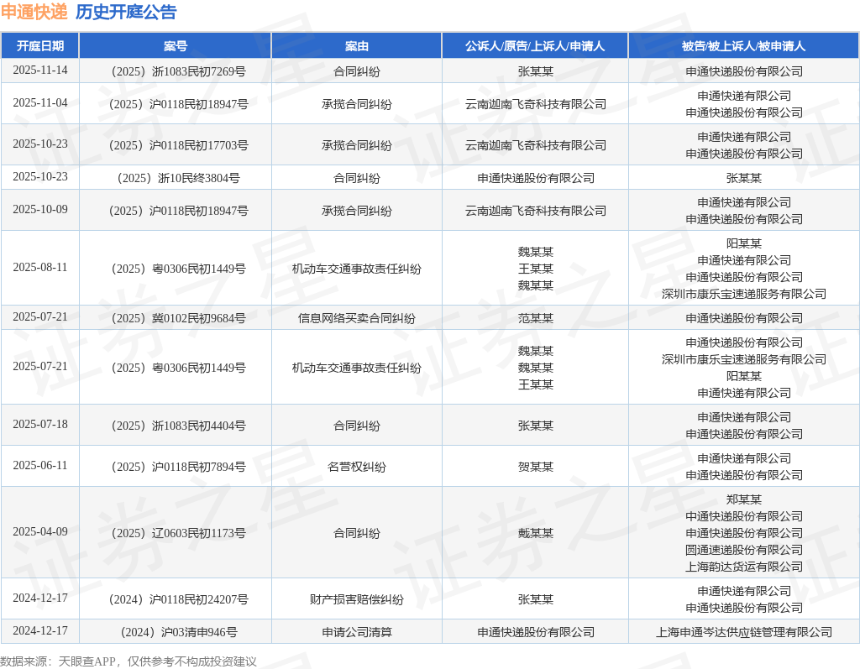Click defendant 圆通速递股份有限公司
The height and width of the screenshot is (669, 860).
pos(744,550)
